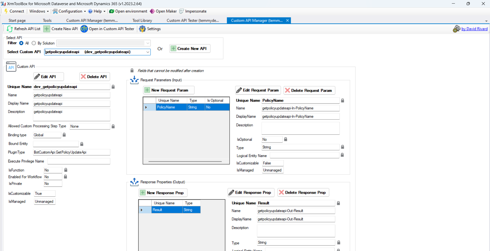Click the Edit Request Param button
Viewport: 490px width, 251px height.
(258, 90)
